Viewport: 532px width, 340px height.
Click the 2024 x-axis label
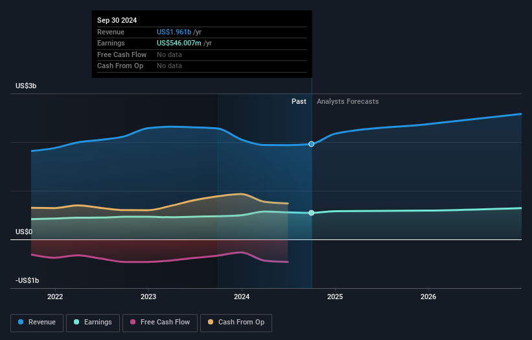[x=242, y=297]
